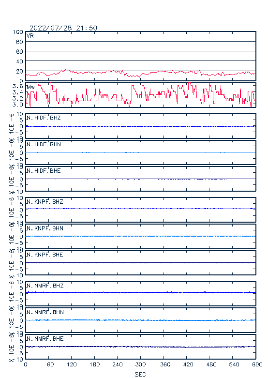This screenshot has height=378, width=268.
Task: Click the N.HIDF.BHE channel label
Action: coord(44,171)
